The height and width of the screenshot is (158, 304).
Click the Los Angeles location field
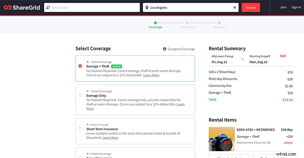[191, 8]
